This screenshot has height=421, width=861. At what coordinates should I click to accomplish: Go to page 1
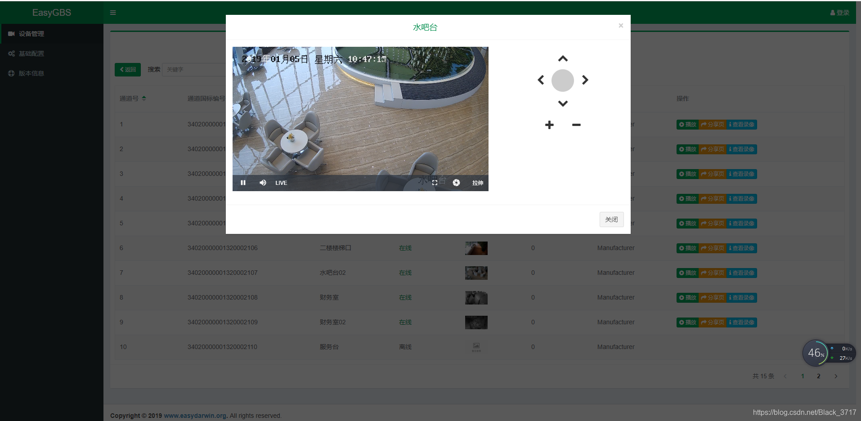(x=803, y=376)
